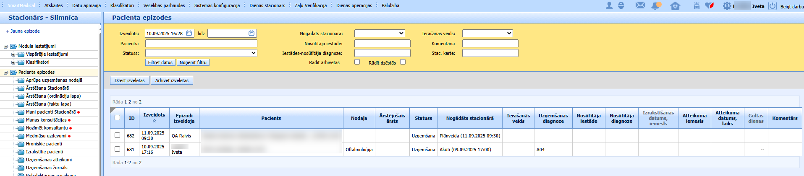This screenshot has width=804, height=176.
Task: Open 'Ārstēšana (ordināciju lapa)' tree item
Action: click(x=53, y=96)
